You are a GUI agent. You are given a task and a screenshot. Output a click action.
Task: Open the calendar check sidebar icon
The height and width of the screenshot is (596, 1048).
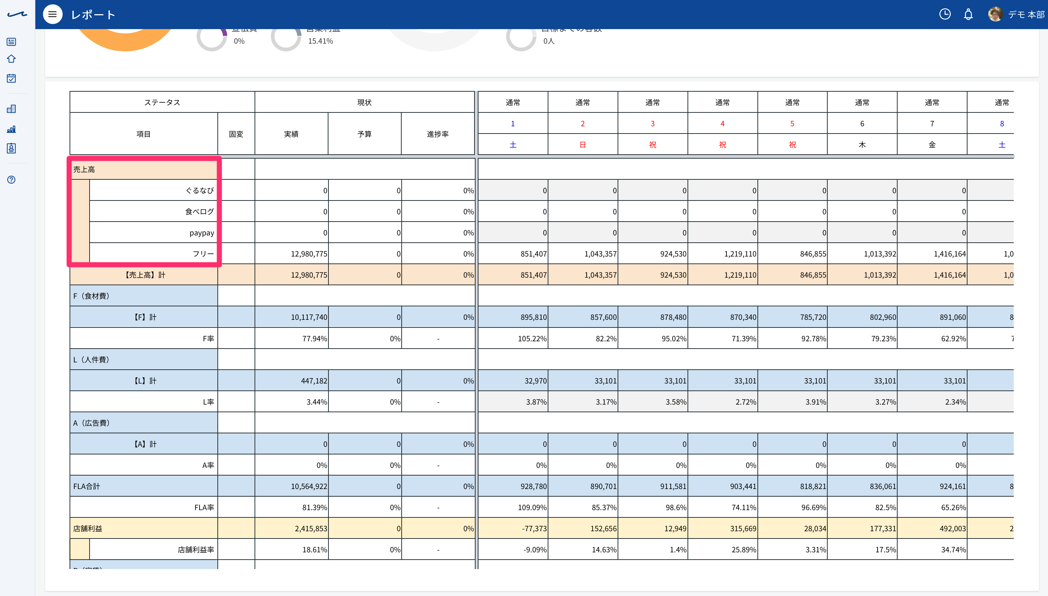pos(11,78)
